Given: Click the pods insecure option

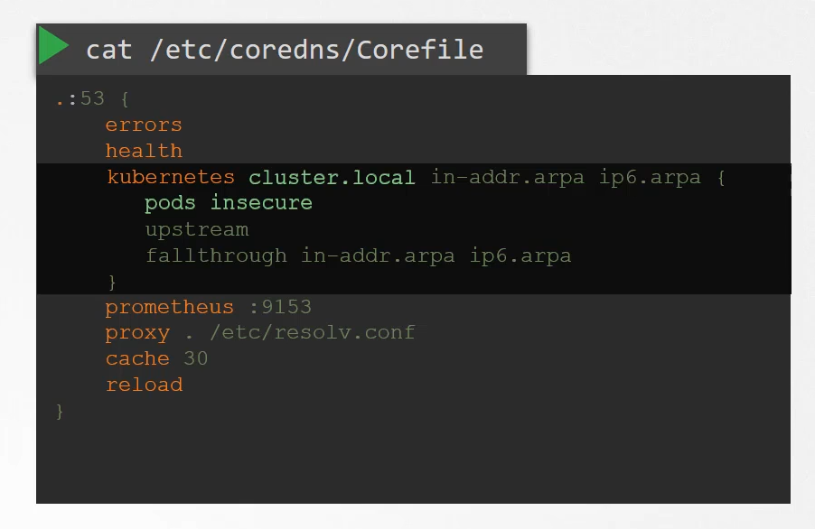Looking at the screenshot, I should (x=229, y=203).
